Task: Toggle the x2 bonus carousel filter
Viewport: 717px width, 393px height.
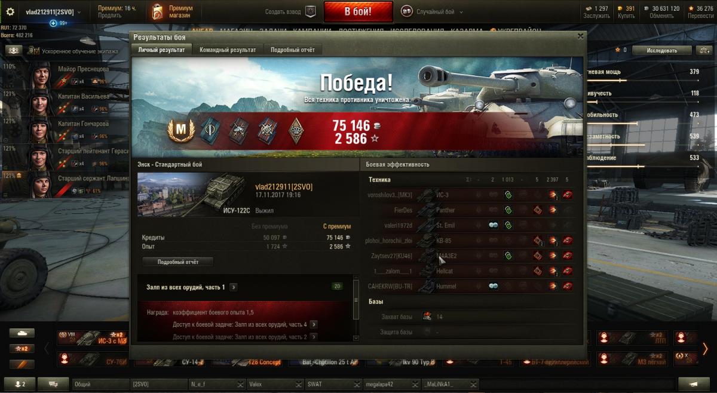Action: [x=22, y=348]
